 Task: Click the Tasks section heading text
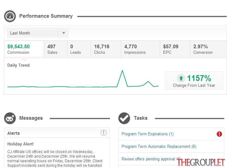click(141, 118)
